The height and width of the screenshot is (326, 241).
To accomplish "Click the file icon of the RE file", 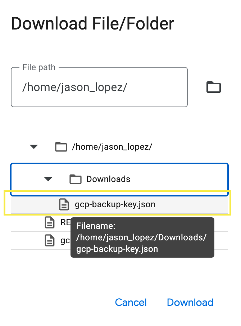I will [49, 223].
